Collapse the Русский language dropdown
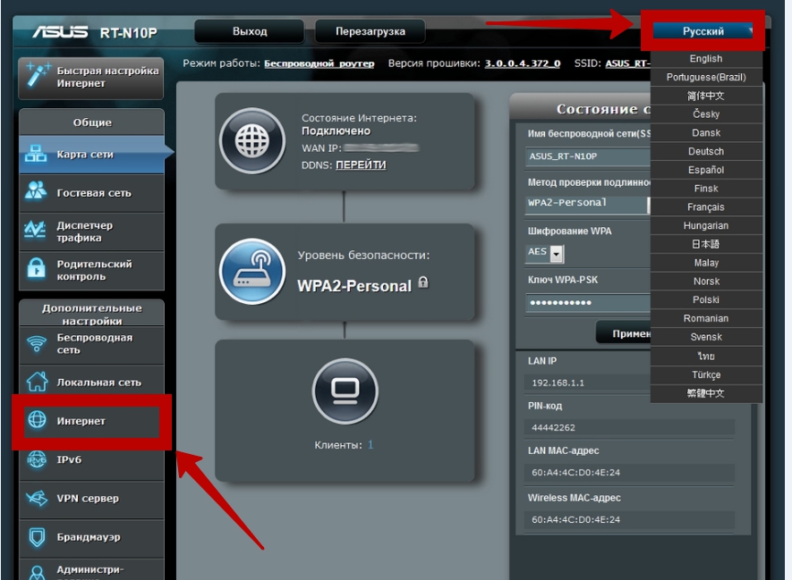792x580 pixels. pyautogui.click(x=703, y=31)
